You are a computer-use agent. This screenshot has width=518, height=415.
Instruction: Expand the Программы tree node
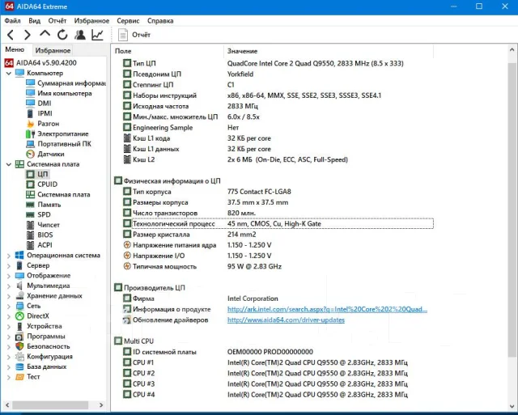tap(9, 337)
